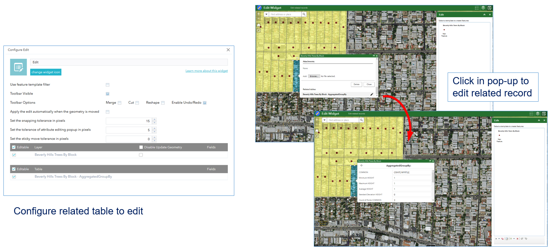Click the change widget icon button
The image size is (553, 252).
click(x=45, y=72)
